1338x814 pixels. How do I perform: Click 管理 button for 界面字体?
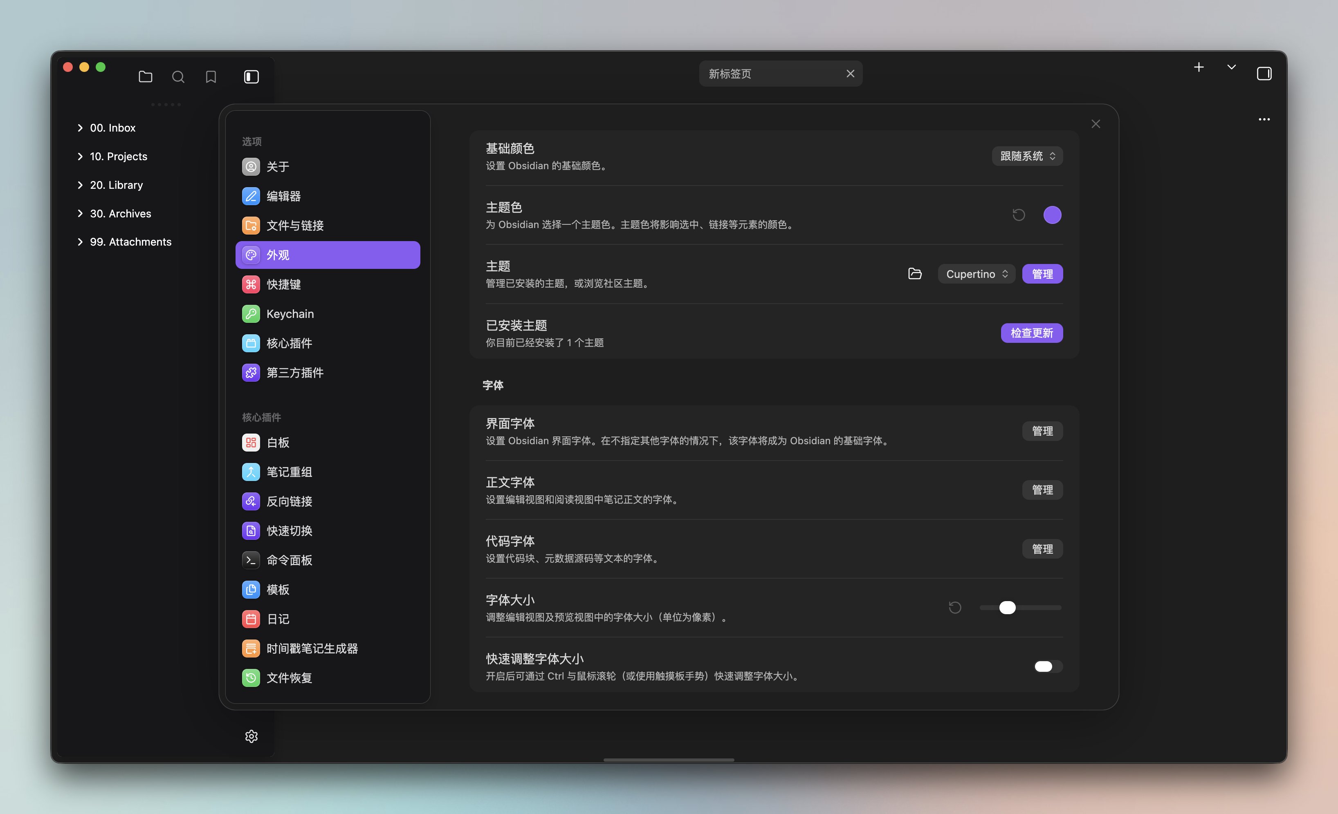tap(1042, 431)
